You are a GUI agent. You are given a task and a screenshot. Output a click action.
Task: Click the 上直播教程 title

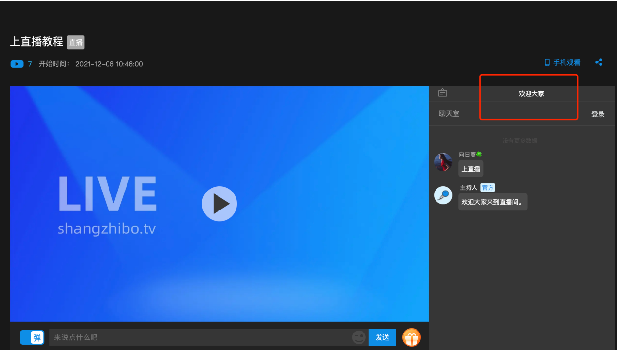coord(37,42)
